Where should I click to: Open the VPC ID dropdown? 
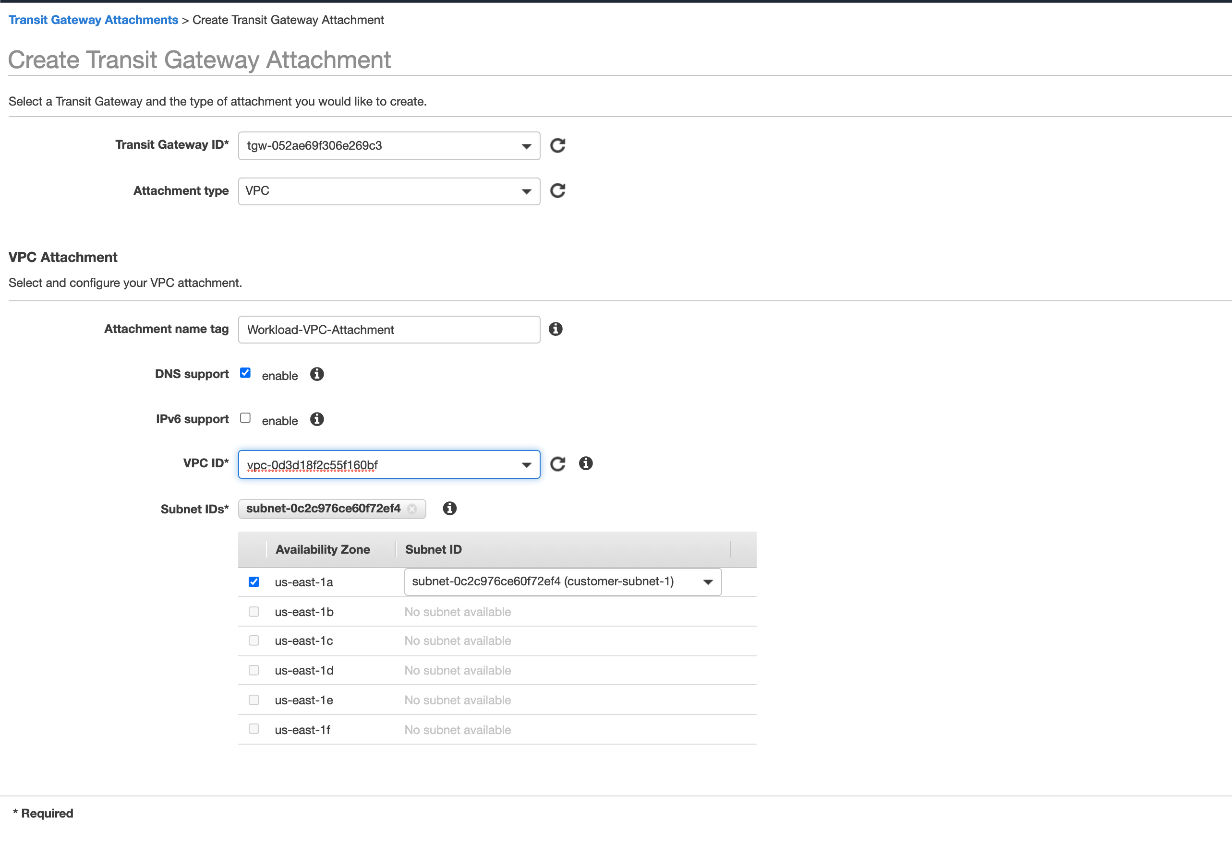tap(389, 464)
